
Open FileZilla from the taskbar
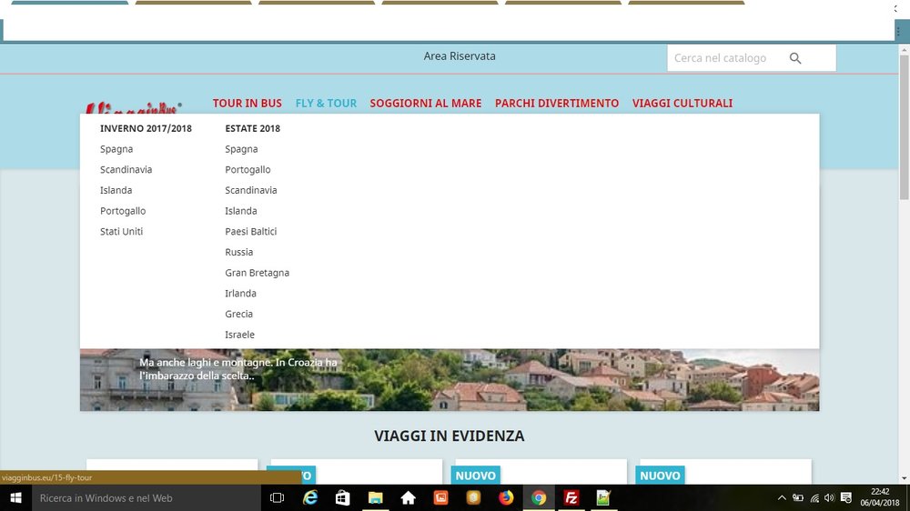571,497
